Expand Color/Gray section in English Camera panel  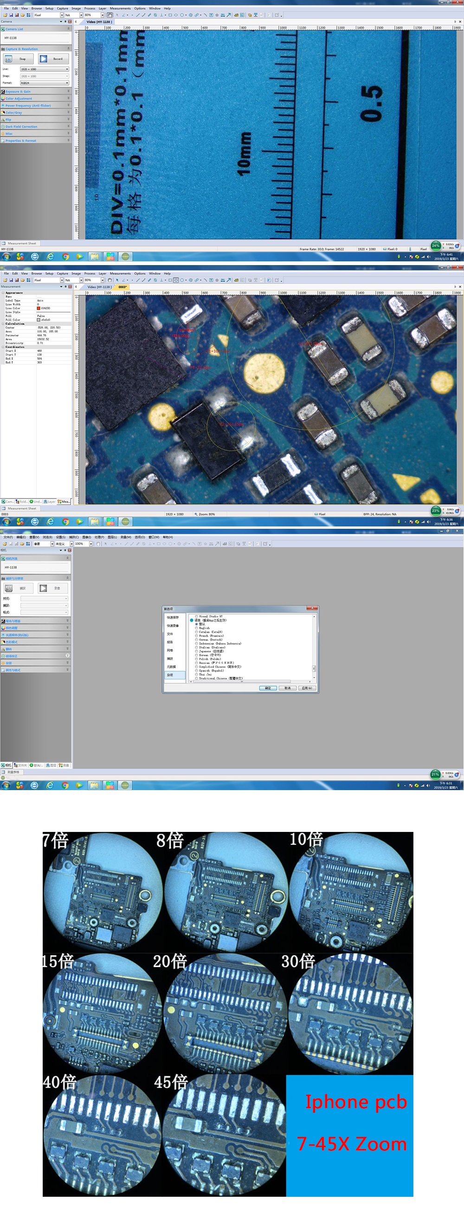pyautogui.click(x=36, y=112)
